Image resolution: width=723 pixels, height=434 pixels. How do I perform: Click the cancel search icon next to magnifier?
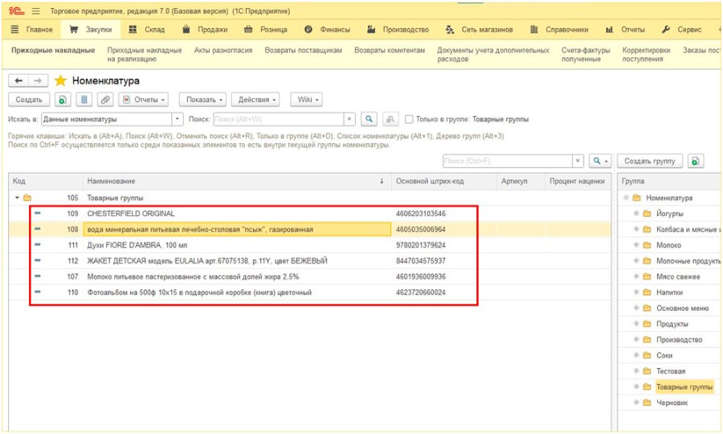[390, 119]
